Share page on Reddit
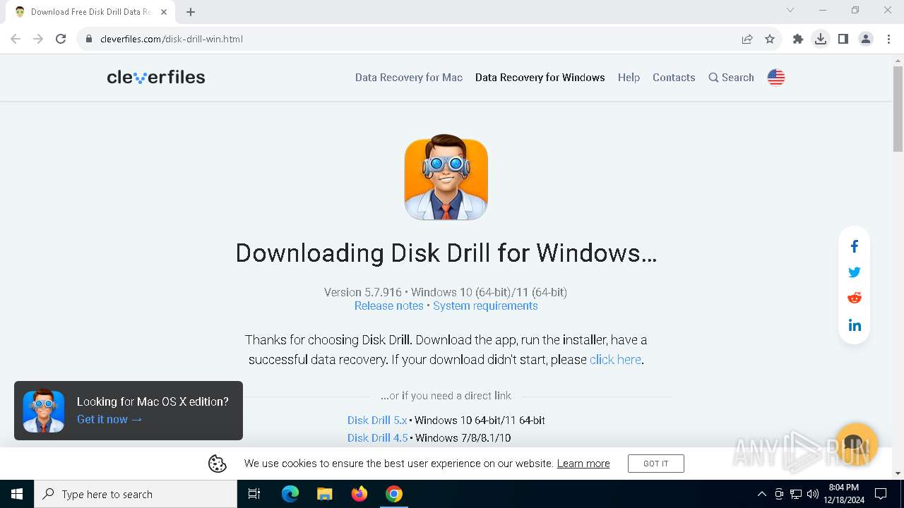Screen dimensions: 904x508 855,298
